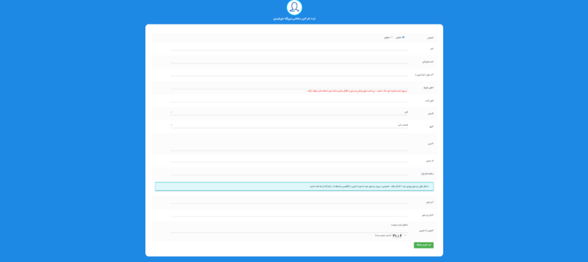Click the repeat password (تکرار رمز عبور) field

click(x=289, y=214)
